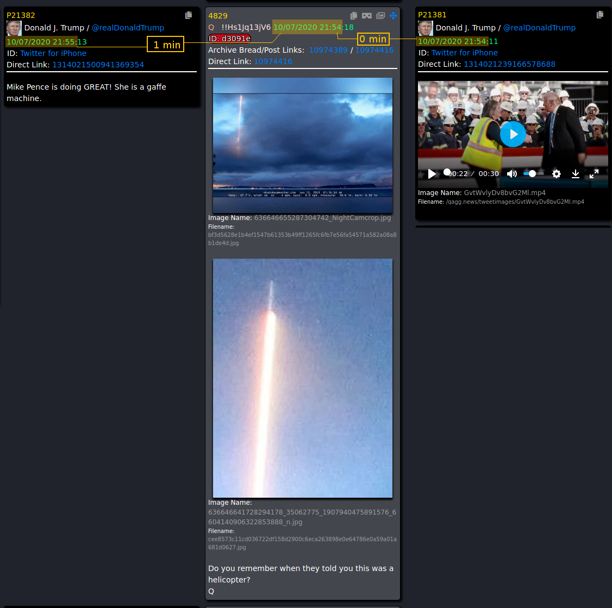Screen dimensions: 612x608
Task: Click timestamp 10/07/2020 21:54:11
Action: coord(458,41)
